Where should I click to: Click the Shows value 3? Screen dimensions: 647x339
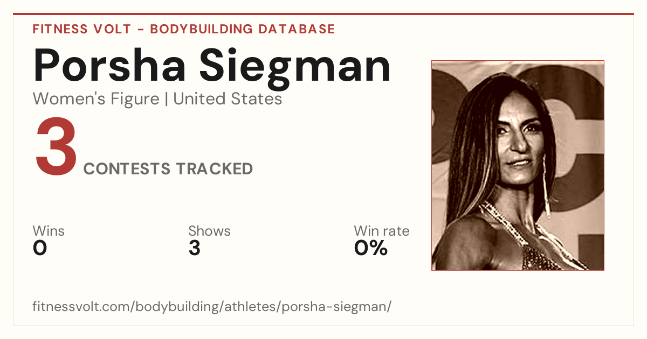195,248
